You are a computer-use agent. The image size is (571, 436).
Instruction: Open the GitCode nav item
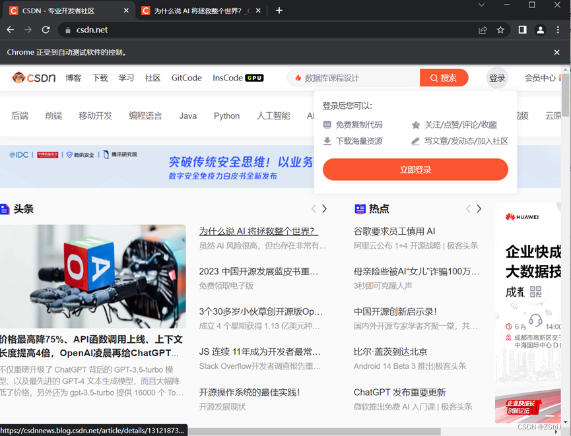pos(186,78)
